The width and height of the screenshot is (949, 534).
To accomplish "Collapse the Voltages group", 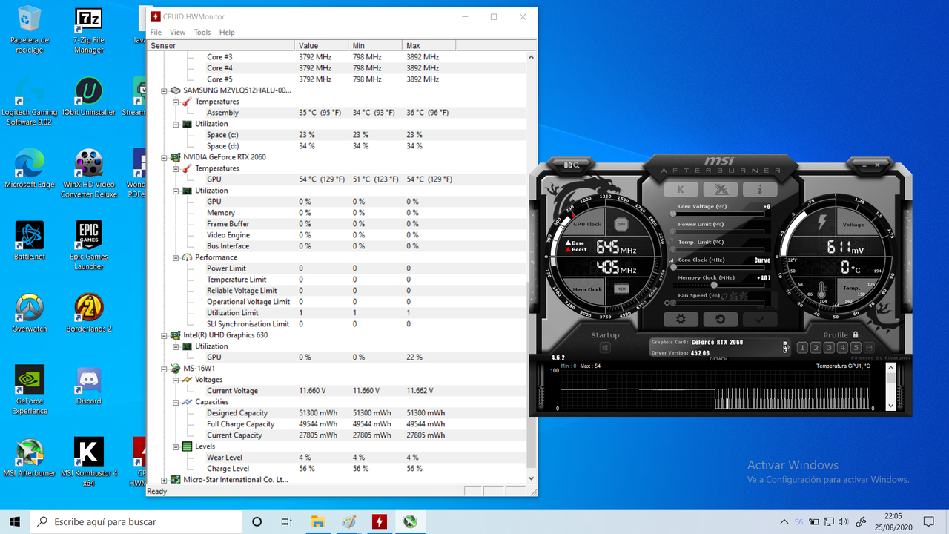I will 176,380.
